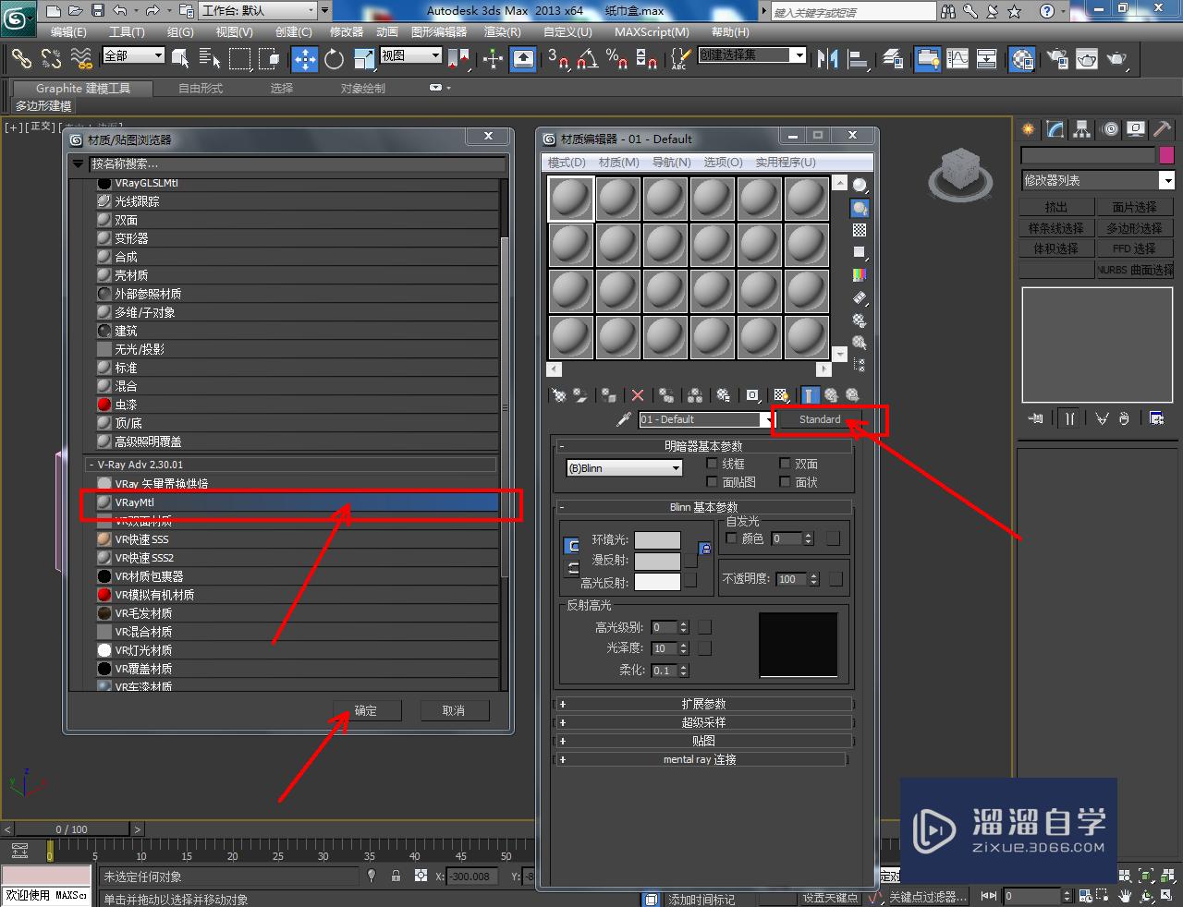Click the Mirror tool icon
The image size is (1183, 907).
[828, 59]
